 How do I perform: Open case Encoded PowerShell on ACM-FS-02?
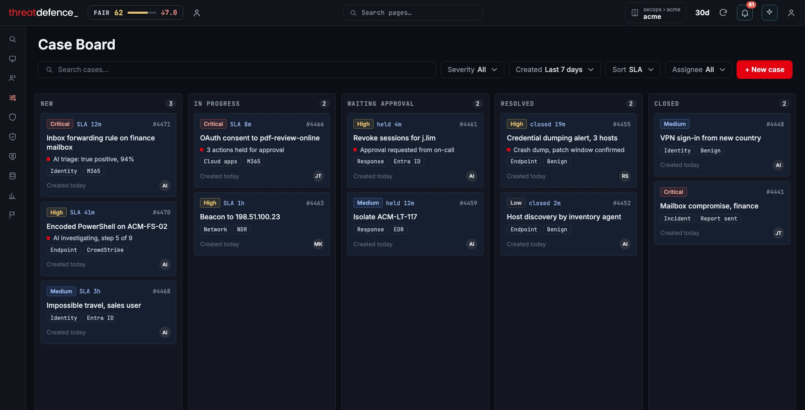click(108, 239)
